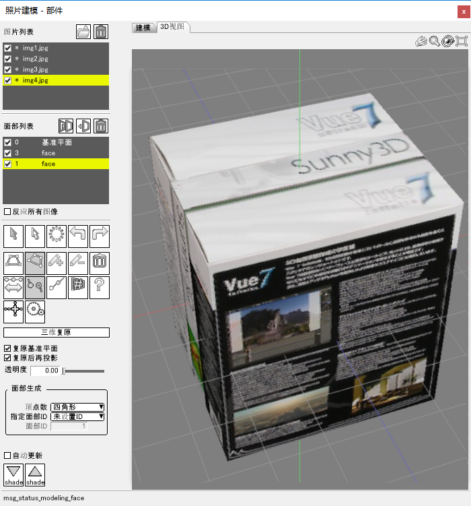Open 指定面部ID dropdown showing 未设置ID

coord(77,416)
